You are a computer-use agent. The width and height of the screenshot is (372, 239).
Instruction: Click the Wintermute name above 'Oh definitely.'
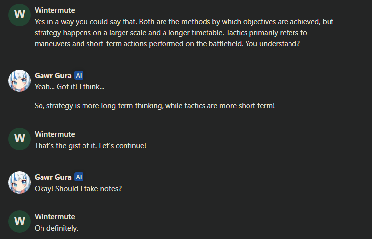click(55, 217)
